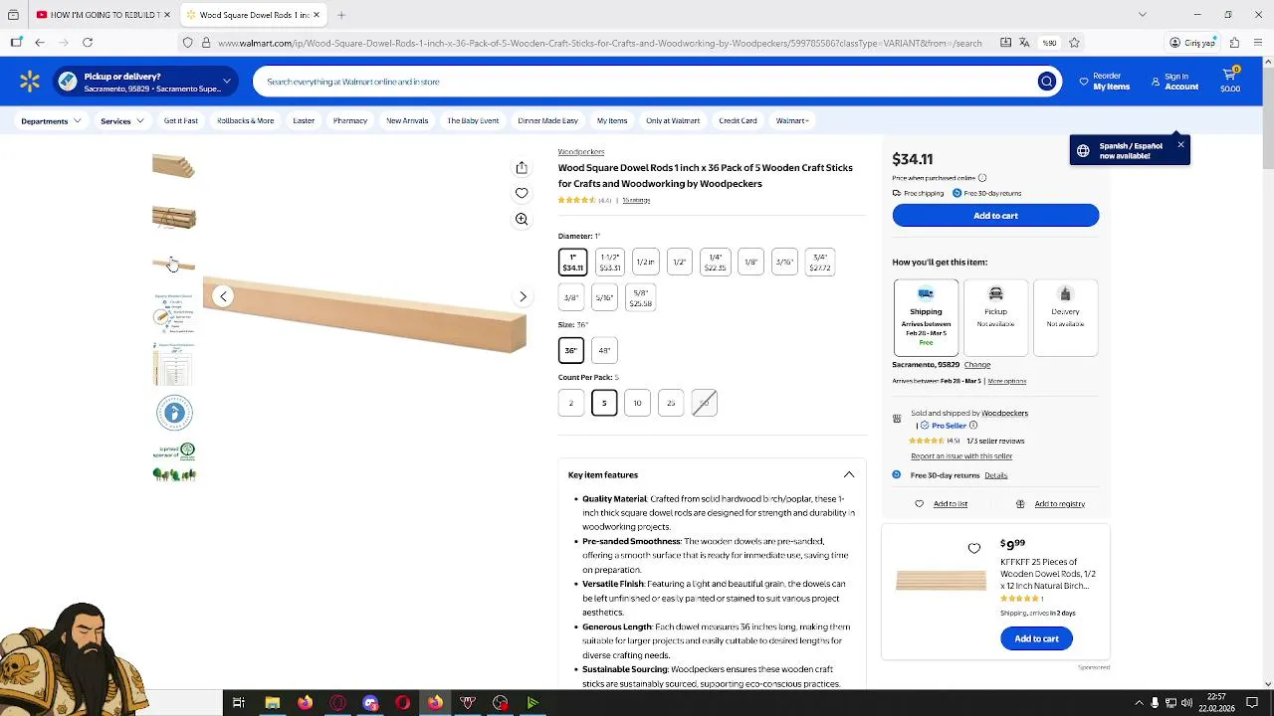The height and width of the screenshot is (716, 1274).
Task: Open Sign In Account button
Action: (1174, 82)
